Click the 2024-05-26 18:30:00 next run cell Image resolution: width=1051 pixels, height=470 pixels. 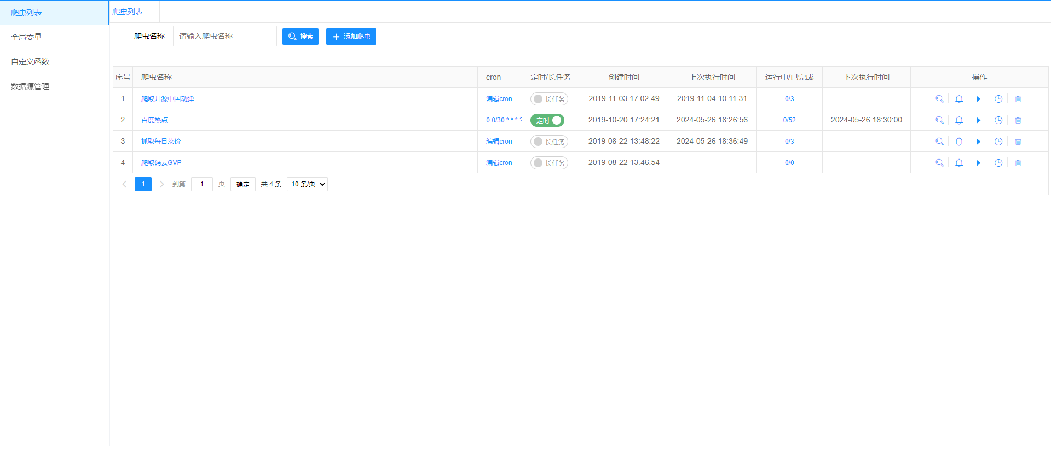[x=867, y=120]
